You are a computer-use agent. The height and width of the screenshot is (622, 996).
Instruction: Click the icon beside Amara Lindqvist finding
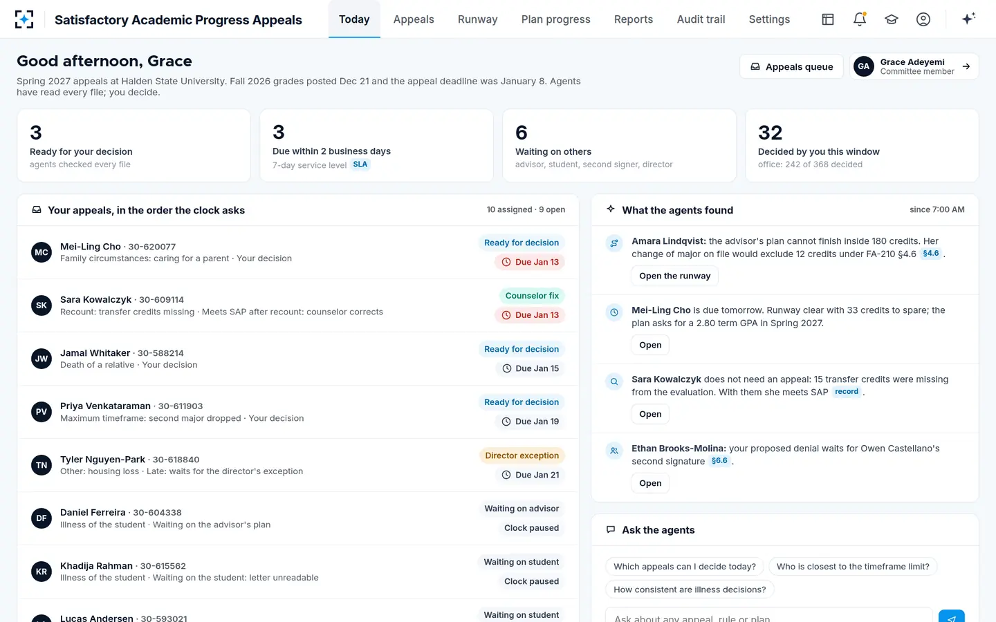click(x=614, y=243)
